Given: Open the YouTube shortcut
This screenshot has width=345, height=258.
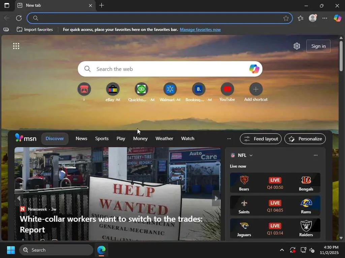Looking at the screenshot, I should coord(227,89).
